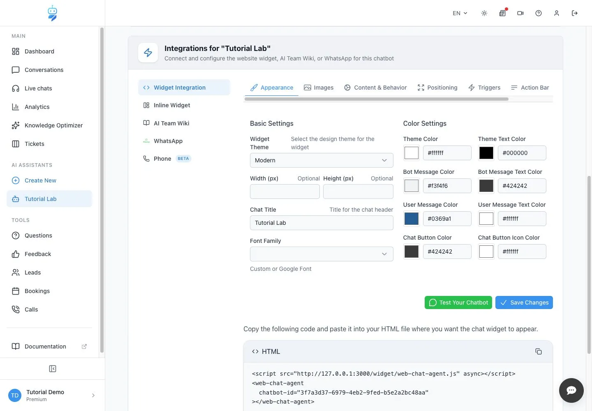Switch to the Positioning tab

coord(437,88)
